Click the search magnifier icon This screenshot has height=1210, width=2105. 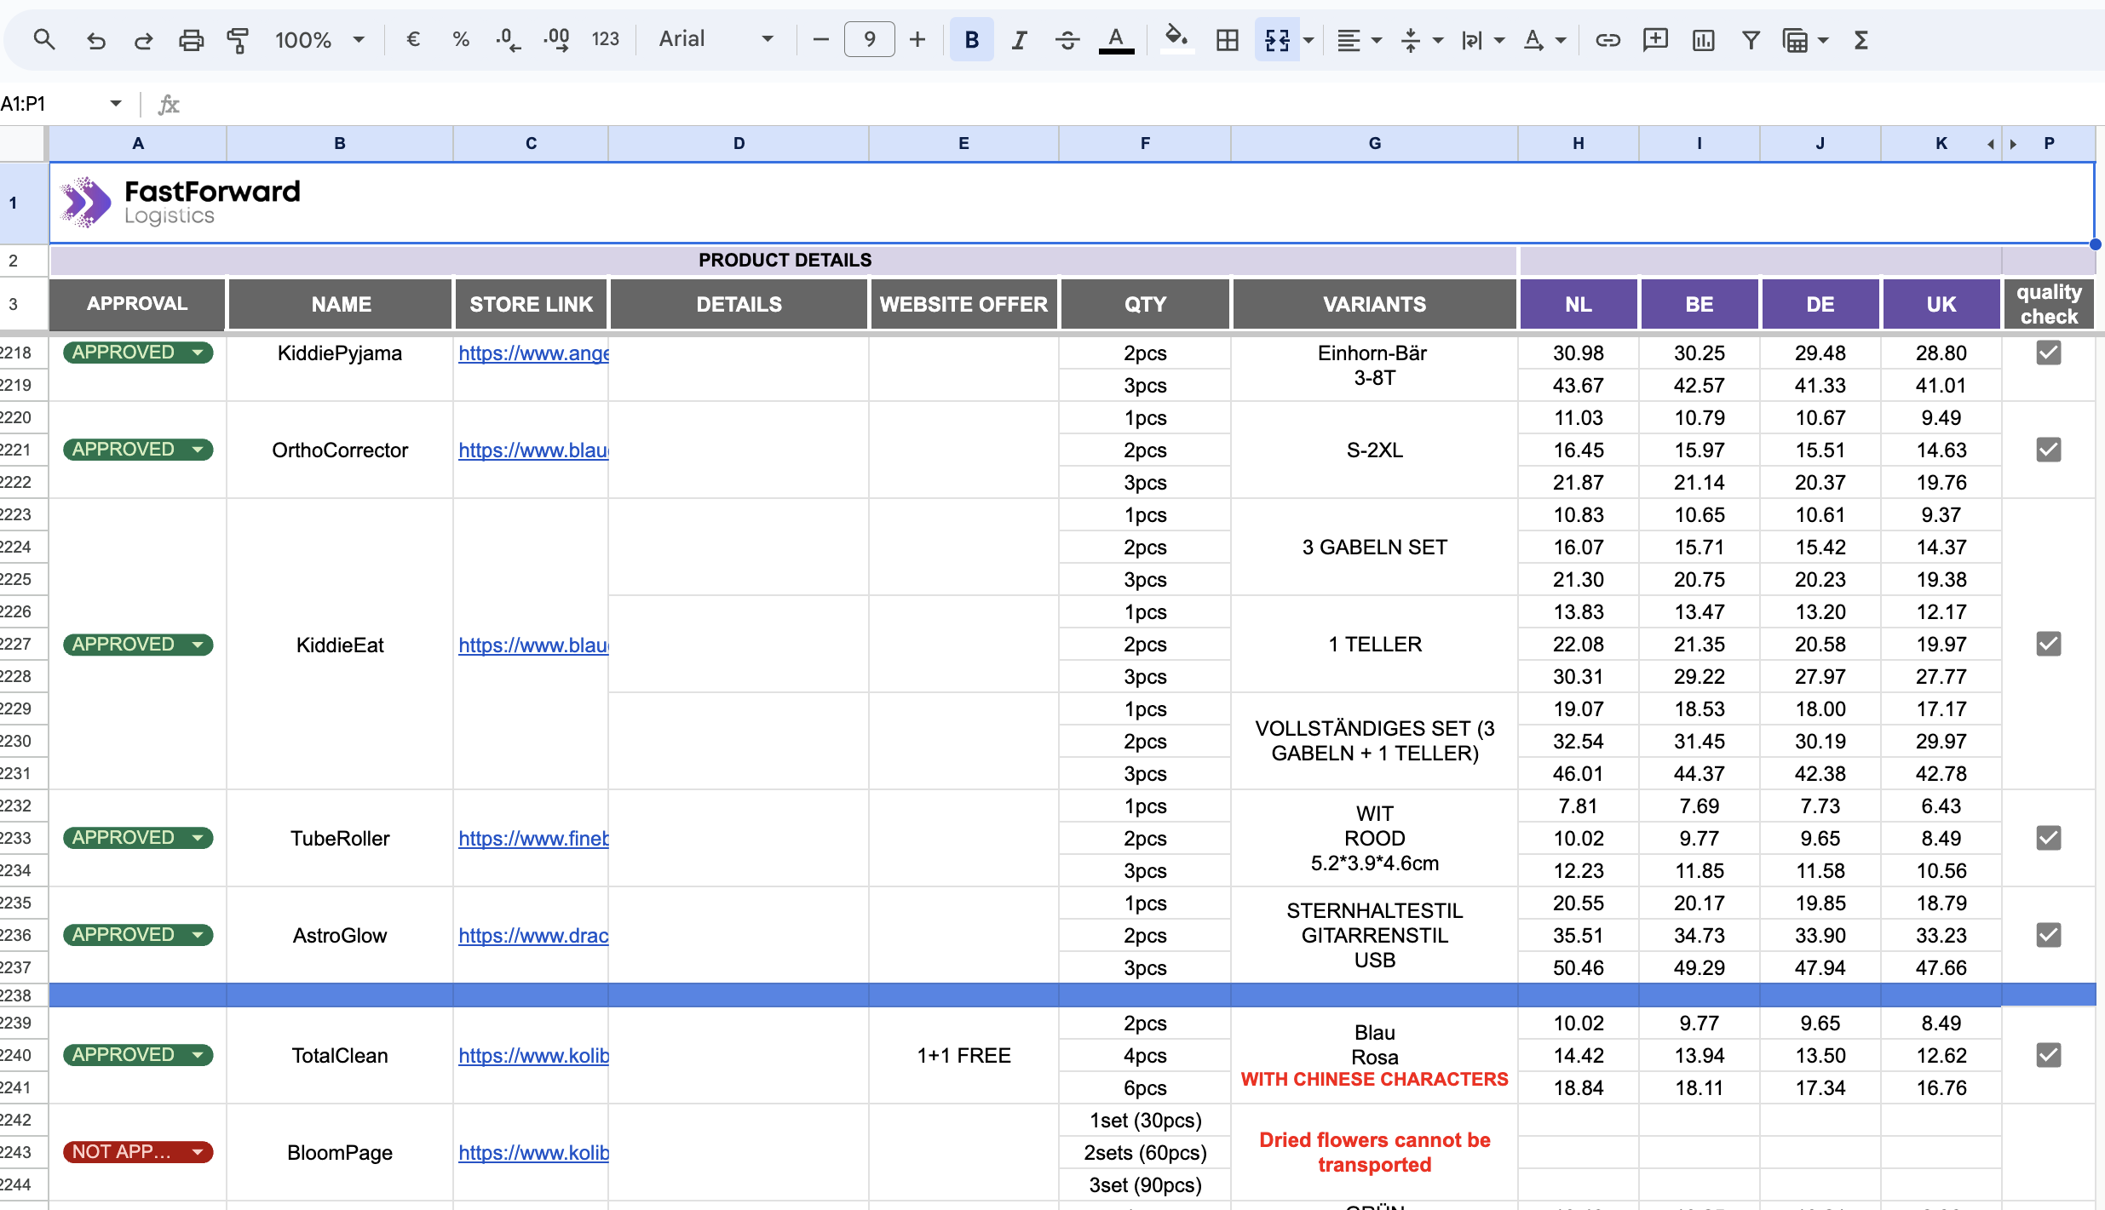44,39
